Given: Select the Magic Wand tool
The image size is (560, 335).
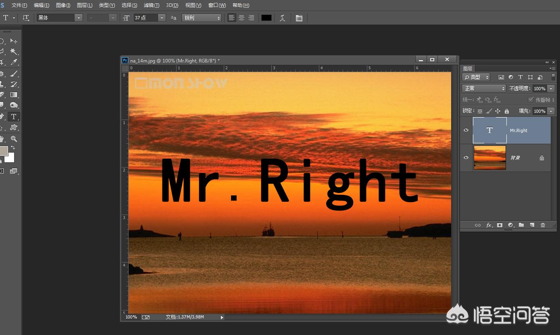Looking at the screenshot, I should click(x=14, y=52).
